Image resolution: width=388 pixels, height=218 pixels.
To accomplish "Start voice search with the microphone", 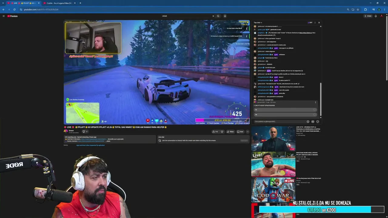I will click(225, 16).
